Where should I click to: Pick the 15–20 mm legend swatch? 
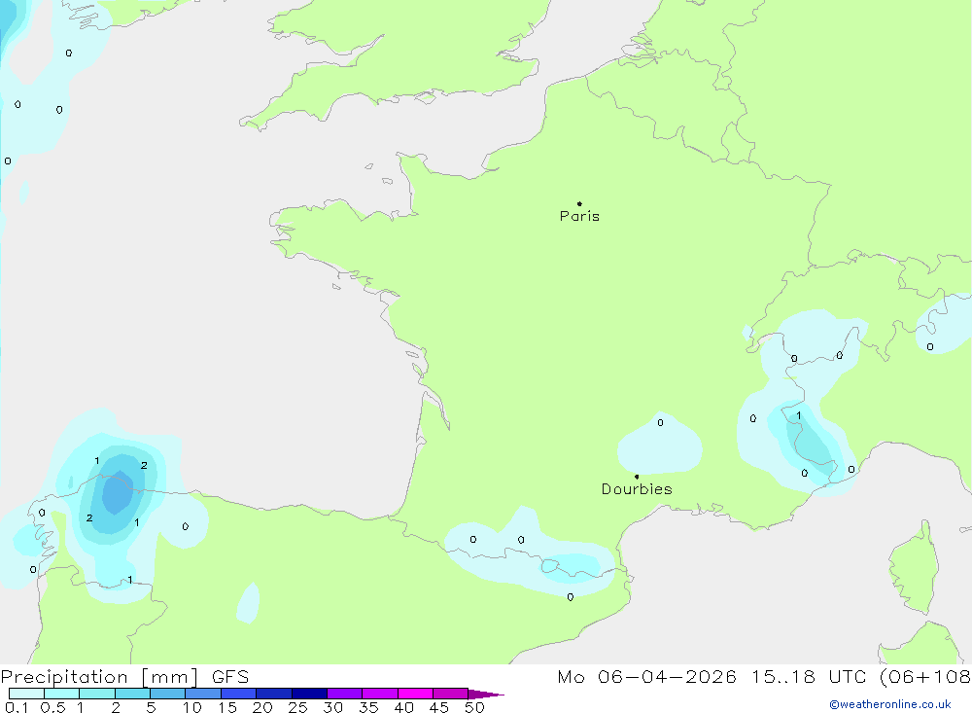coord(238,694)
